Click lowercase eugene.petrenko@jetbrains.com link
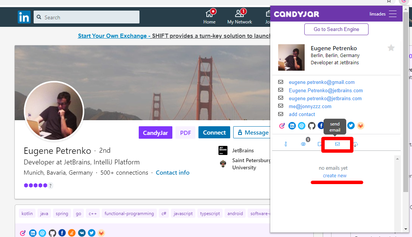 point(325,99)
